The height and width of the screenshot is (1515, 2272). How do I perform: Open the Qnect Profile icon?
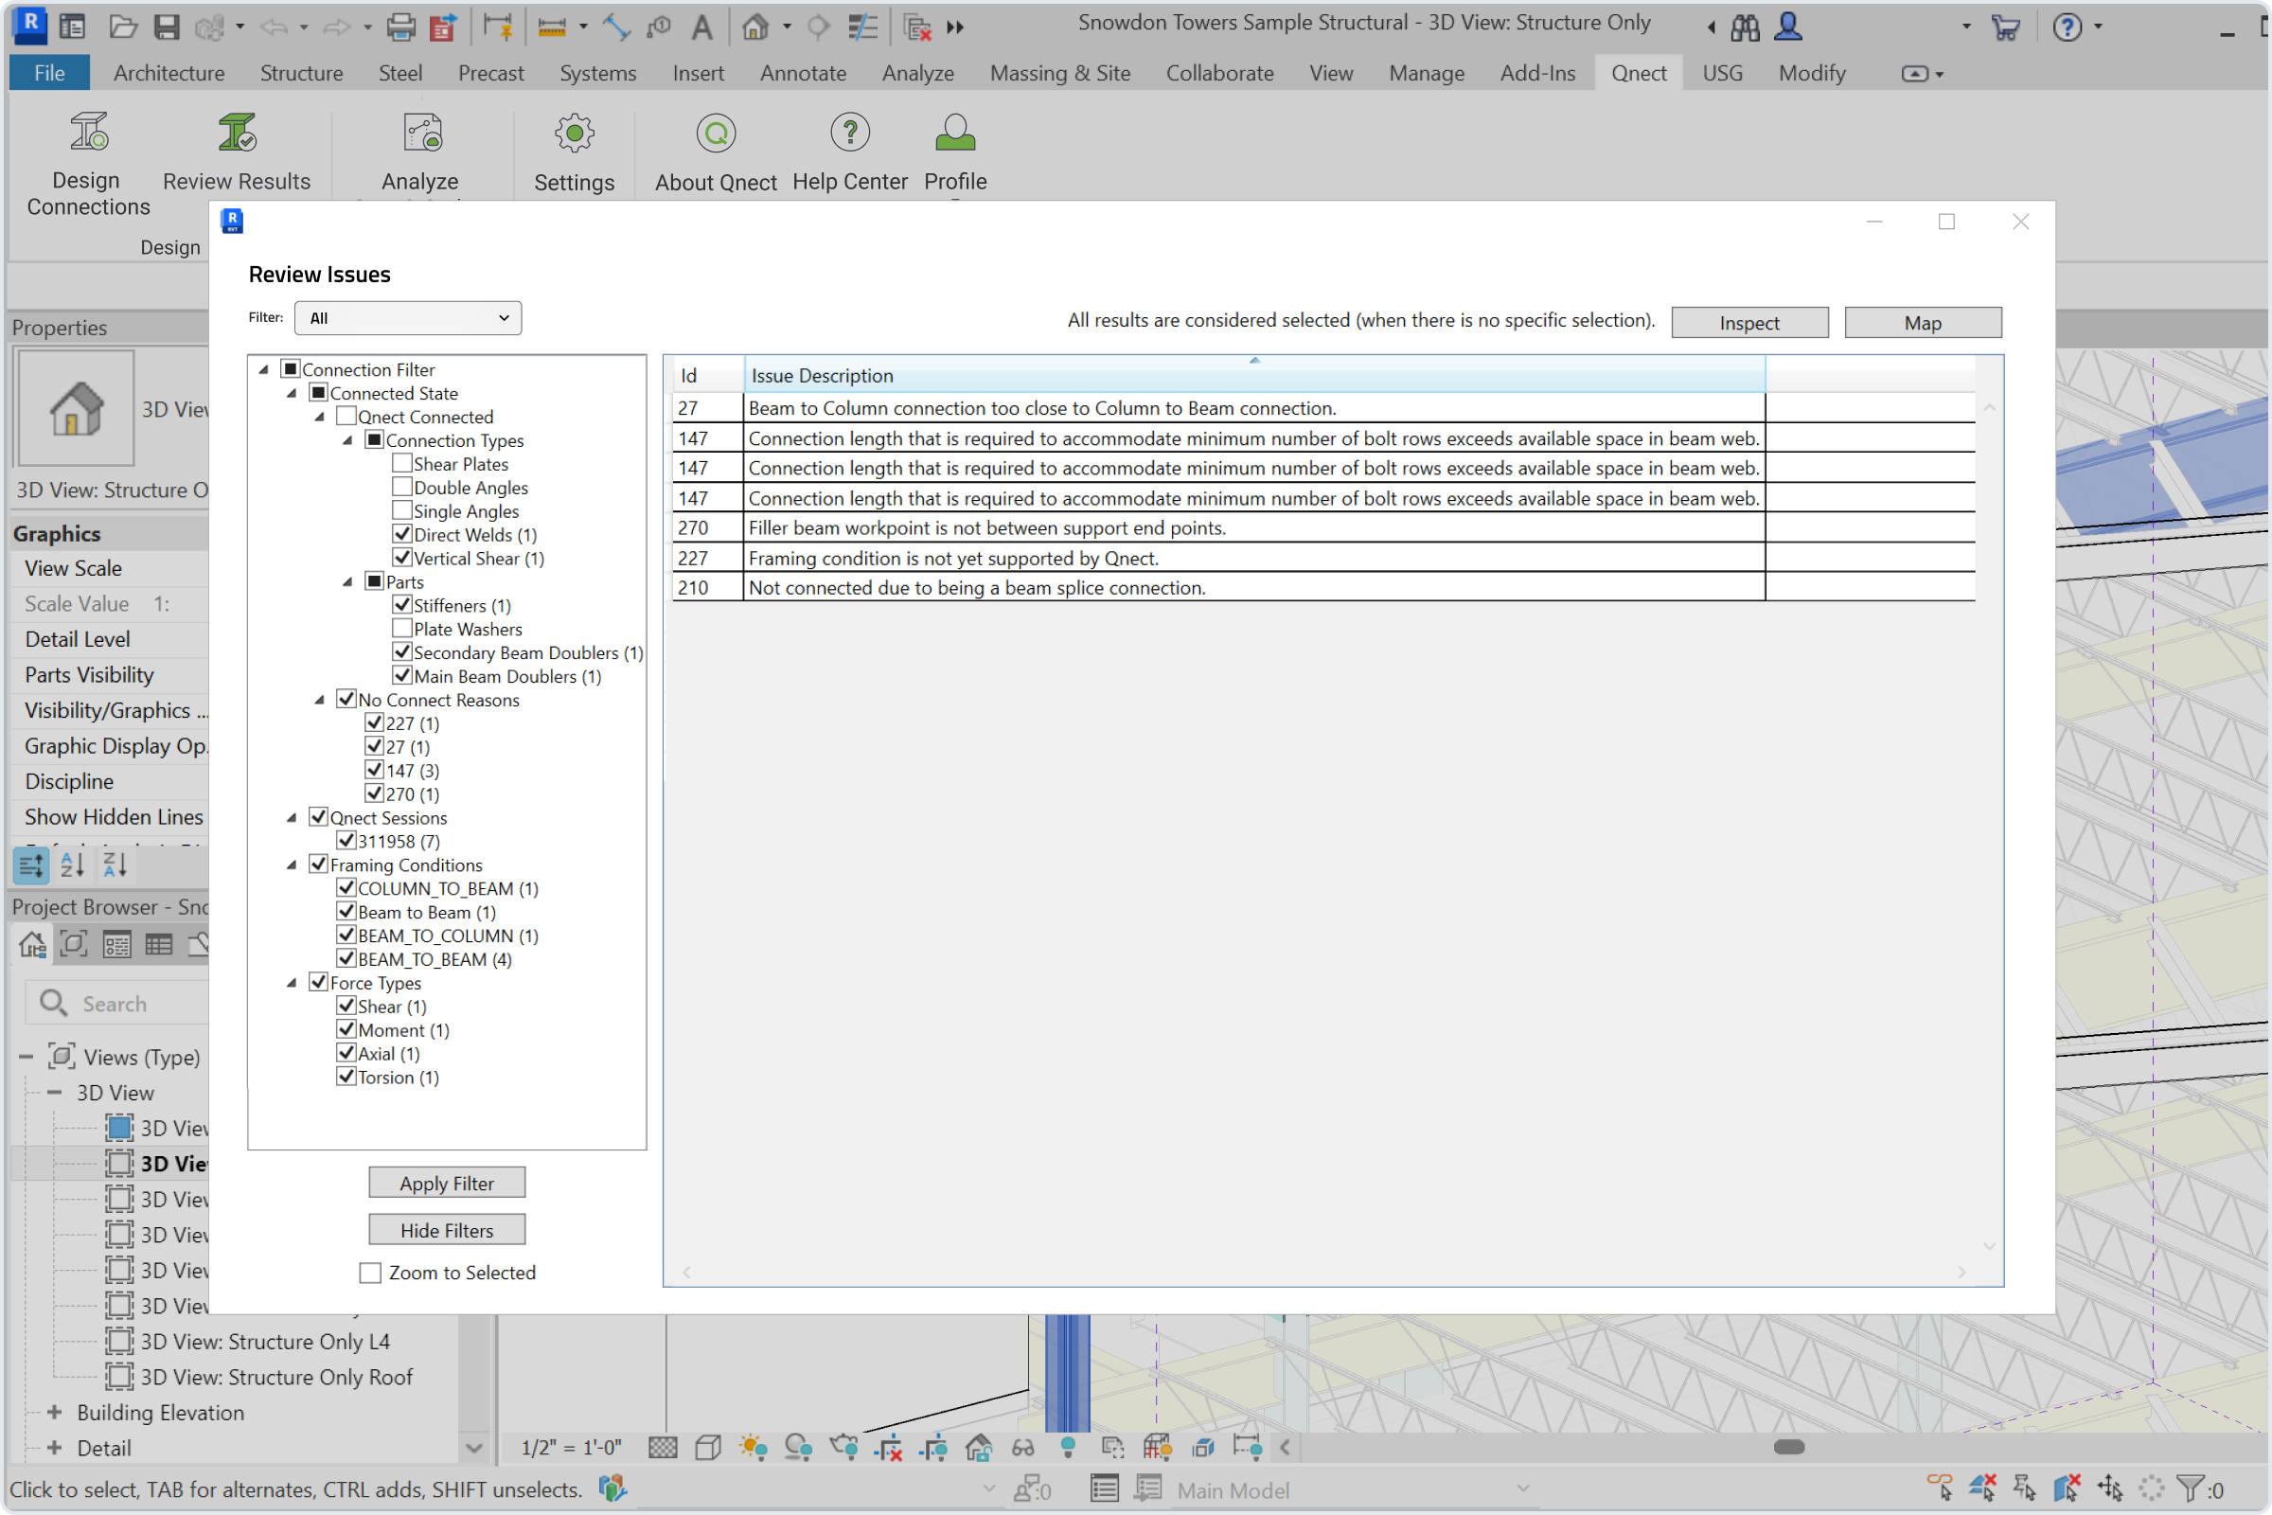tap(954, 133)
